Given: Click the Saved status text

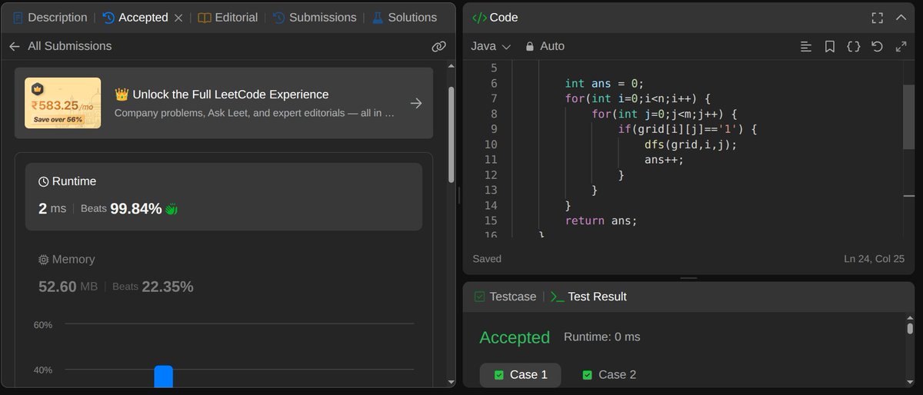Looking at the screenshot, I should pyautogui.click(x=487, y=259).
